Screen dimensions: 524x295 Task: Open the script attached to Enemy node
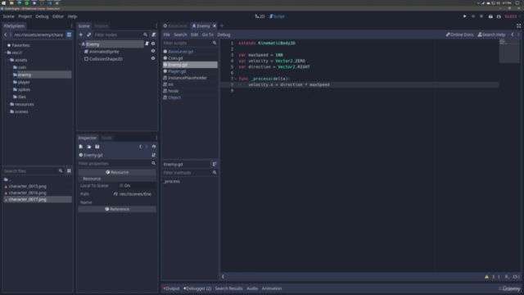coord(147,43)
